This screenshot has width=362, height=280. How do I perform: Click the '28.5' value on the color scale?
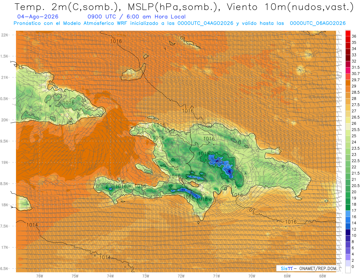[356, 92]
